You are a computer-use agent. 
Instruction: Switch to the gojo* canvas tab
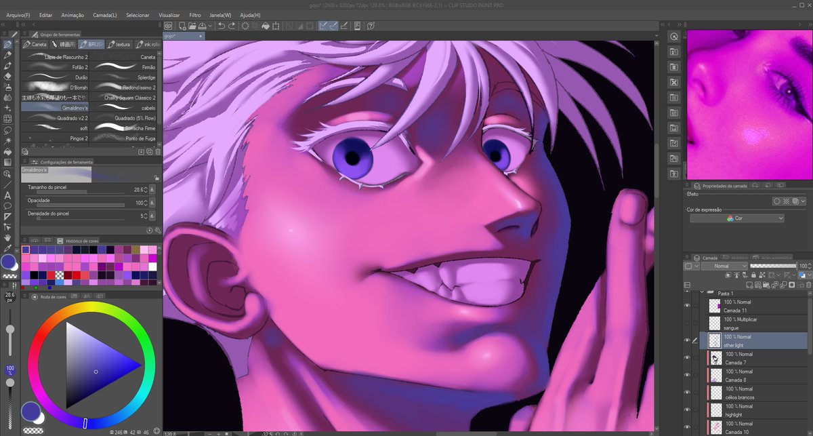[x=183, y=35]
